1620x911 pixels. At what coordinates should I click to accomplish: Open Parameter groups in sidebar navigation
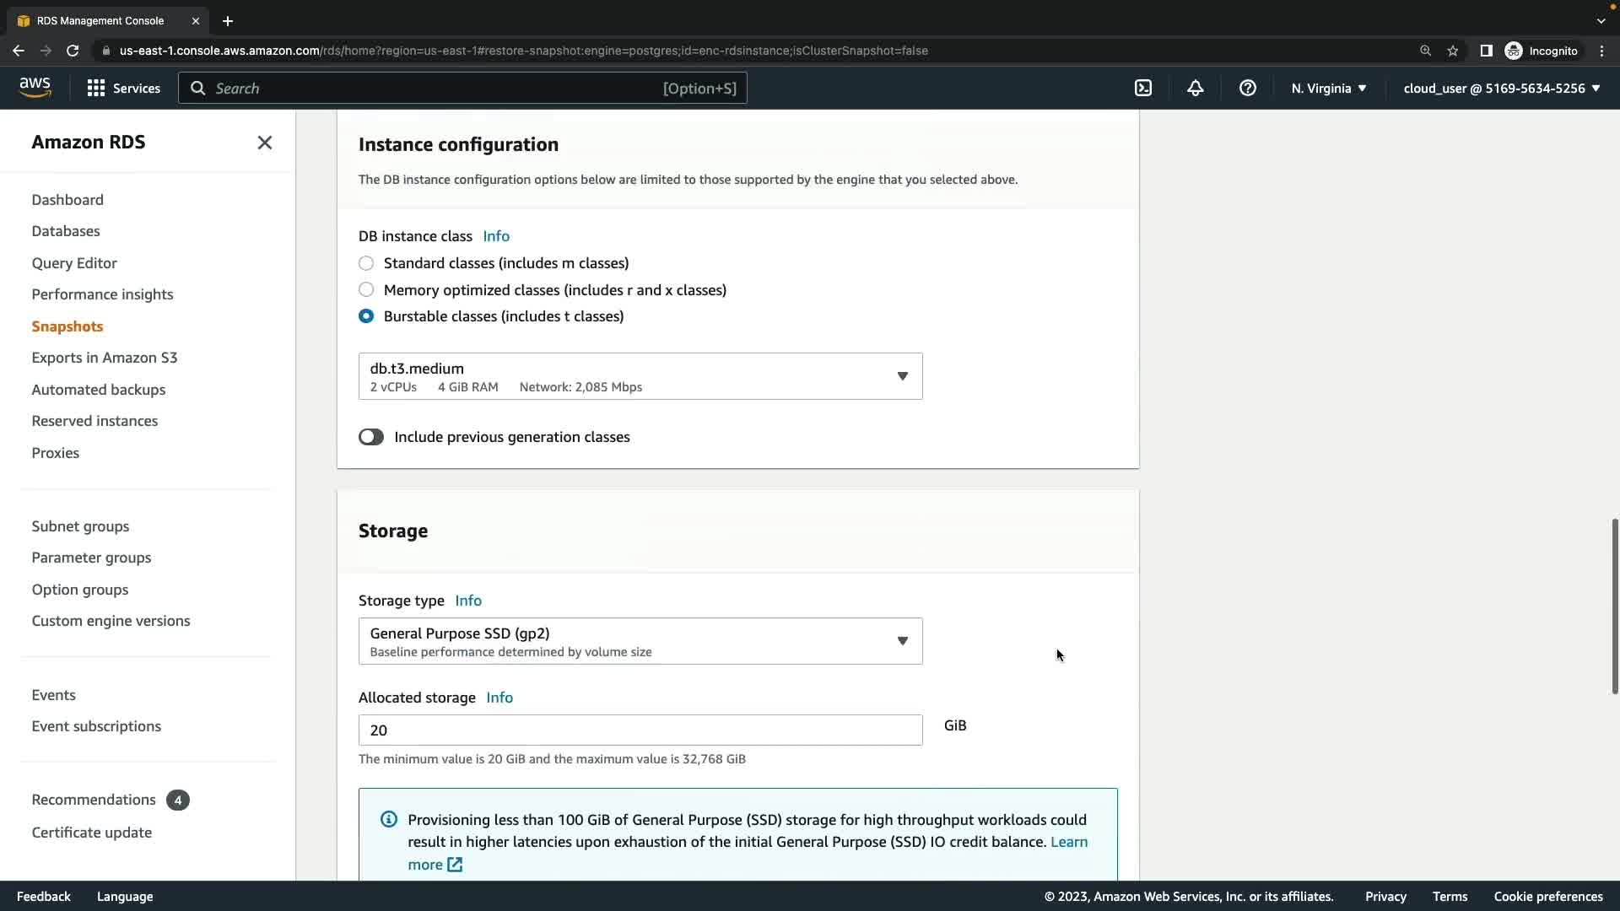[x=91, y=558]
